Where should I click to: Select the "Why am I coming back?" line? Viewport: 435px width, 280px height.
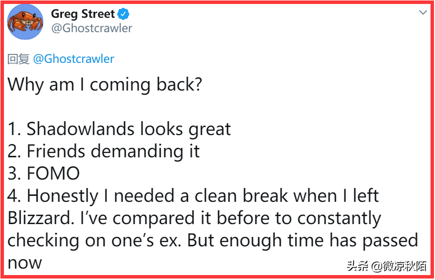coord(104,85)
